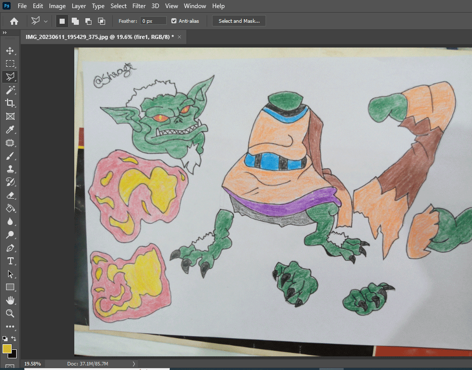
Task: Select the Clone Stamp tool
Action: [10, 169]
